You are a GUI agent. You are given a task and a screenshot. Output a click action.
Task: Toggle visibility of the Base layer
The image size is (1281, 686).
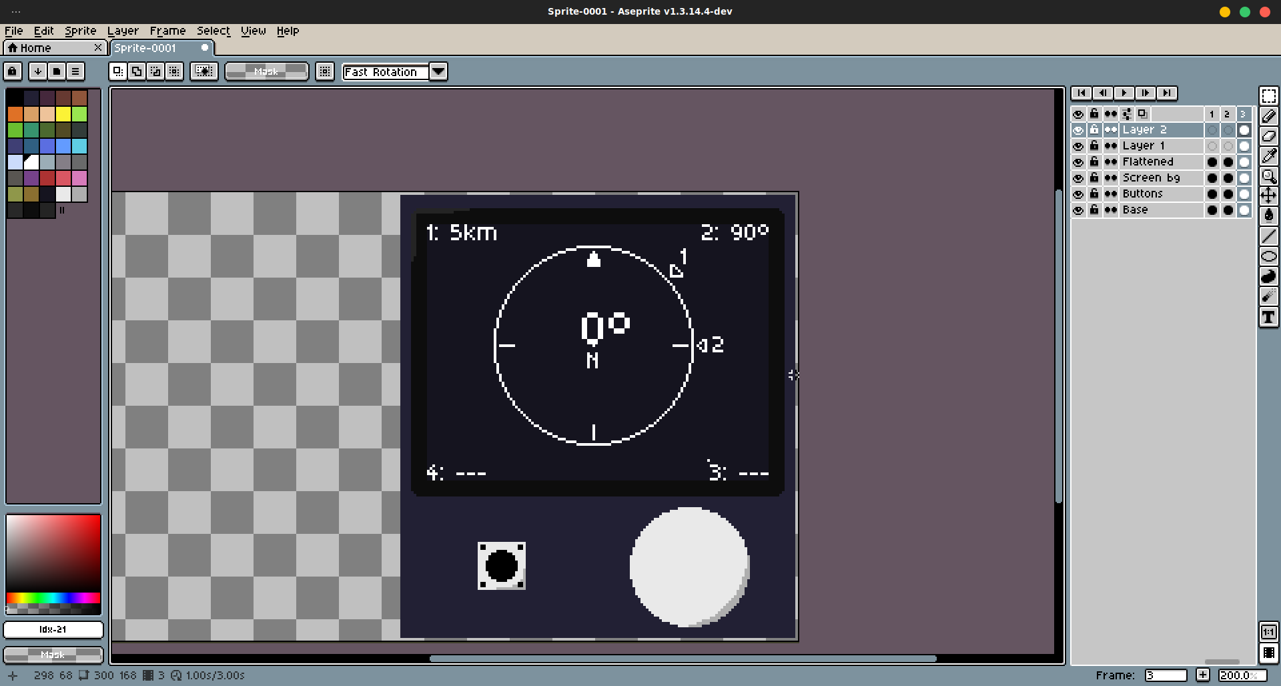1078,210
